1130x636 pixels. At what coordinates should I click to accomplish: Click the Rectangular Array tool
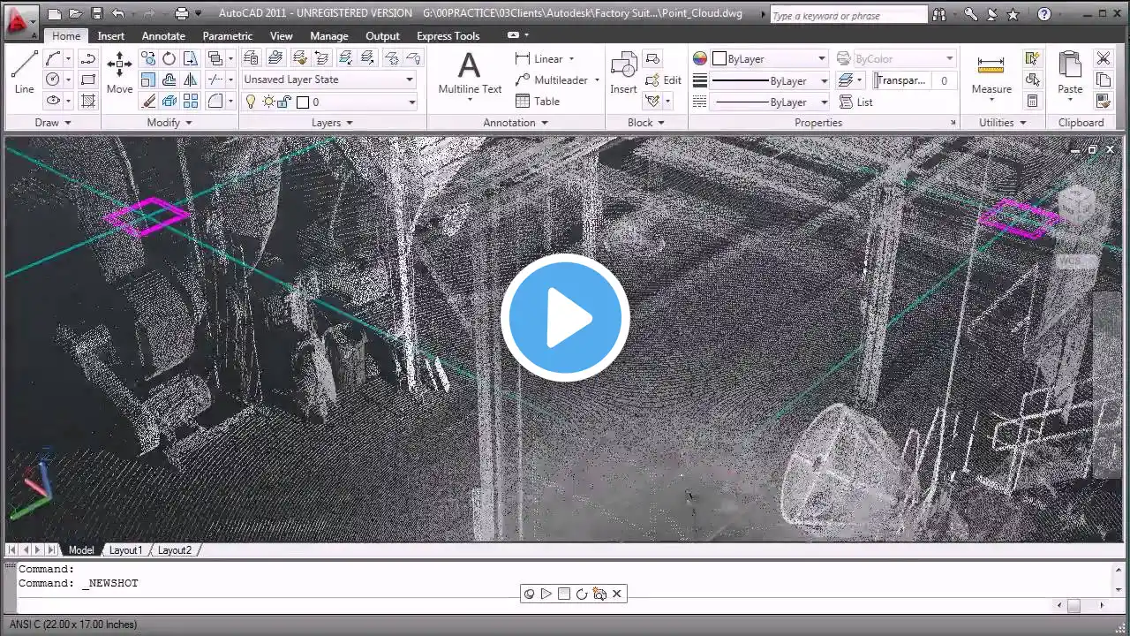[x=190, y=102]
